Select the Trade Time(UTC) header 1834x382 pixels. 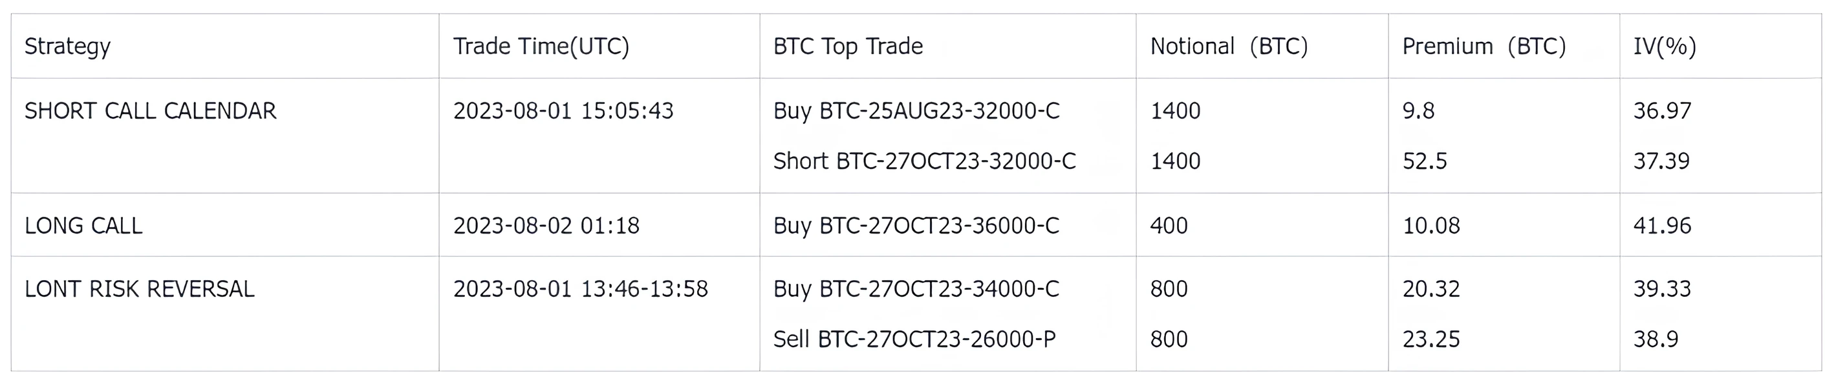tap(541, 46)
